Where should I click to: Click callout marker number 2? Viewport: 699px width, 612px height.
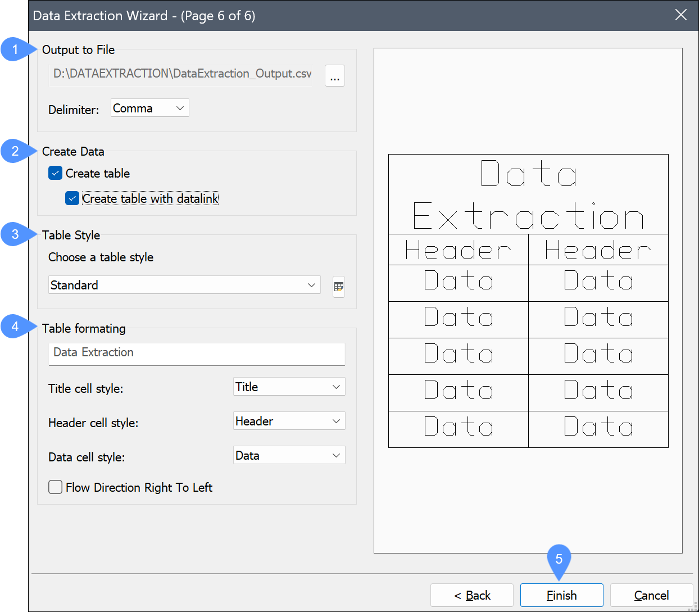pyautogui.click(x=15, y=151)
